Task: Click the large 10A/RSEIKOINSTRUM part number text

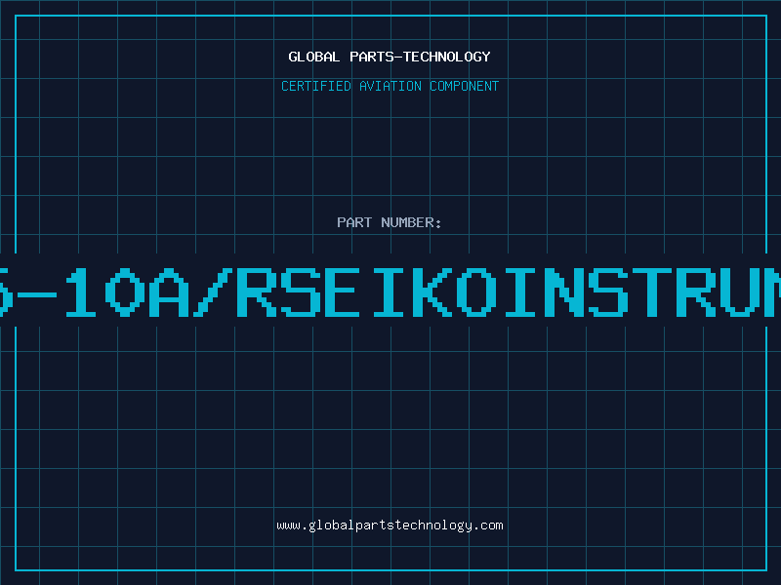Action: [x=390, y=292]
